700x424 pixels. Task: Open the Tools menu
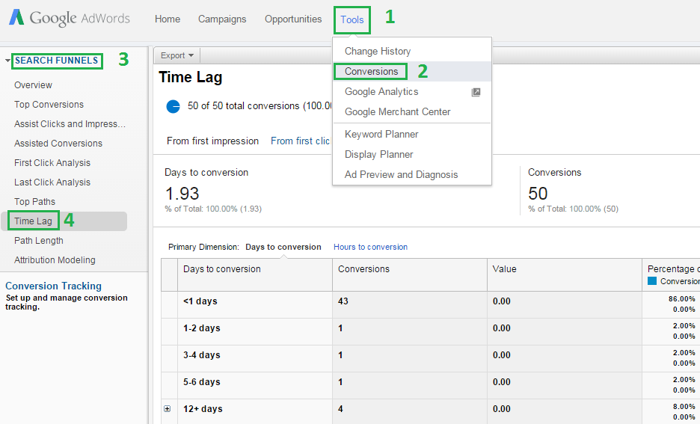[x=352, y=19]
